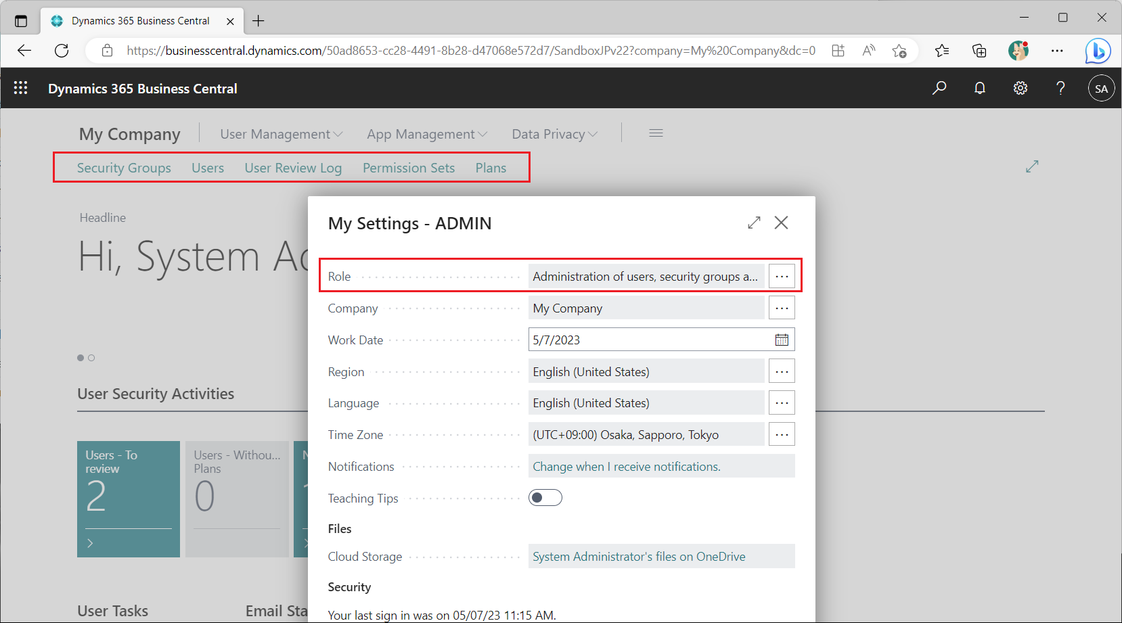Image resolution: width=1122 pixels, height=623 pixels.
Task: Disable Teaching Tips toggle
Action: pos(545,497)
